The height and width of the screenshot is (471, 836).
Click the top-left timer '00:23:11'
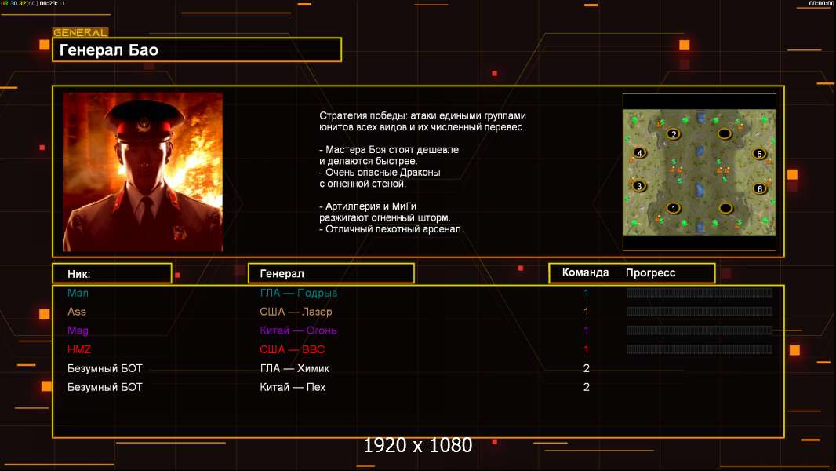tap(53, 3)
